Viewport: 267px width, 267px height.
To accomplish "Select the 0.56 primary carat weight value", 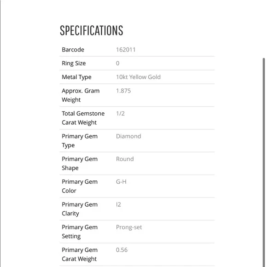I will [x=122, y=250].
